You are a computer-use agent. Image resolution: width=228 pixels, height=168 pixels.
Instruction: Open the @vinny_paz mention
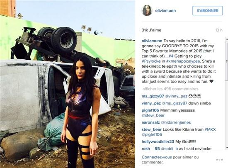tap(176, 96)
